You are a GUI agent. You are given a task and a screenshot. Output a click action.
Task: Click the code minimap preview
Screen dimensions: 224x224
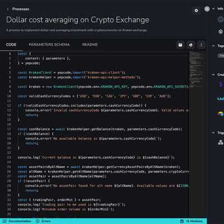tap(197, 69)
